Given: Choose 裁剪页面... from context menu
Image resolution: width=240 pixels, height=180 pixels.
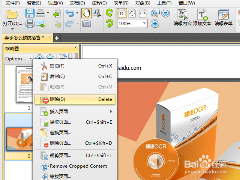Looking at the screenshot, I should click(75, 156).
